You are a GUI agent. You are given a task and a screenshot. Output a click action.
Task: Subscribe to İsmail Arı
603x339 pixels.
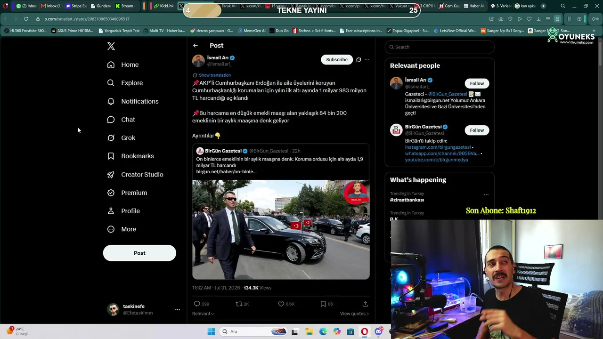tap(337, 60)
